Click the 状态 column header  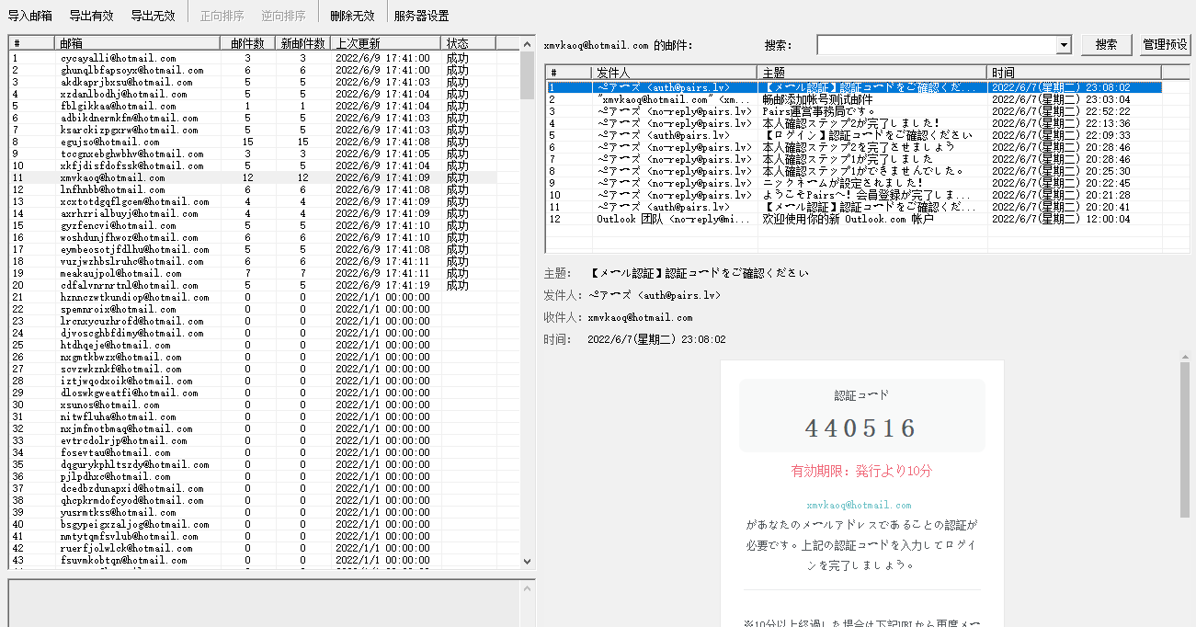(467, 43)
